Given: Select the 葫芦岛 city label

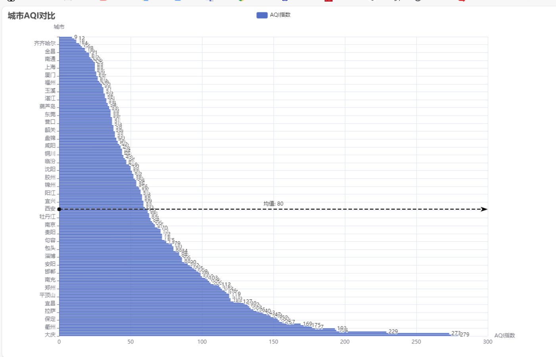Looking at the screenshot, I should (x=48, y=106).
